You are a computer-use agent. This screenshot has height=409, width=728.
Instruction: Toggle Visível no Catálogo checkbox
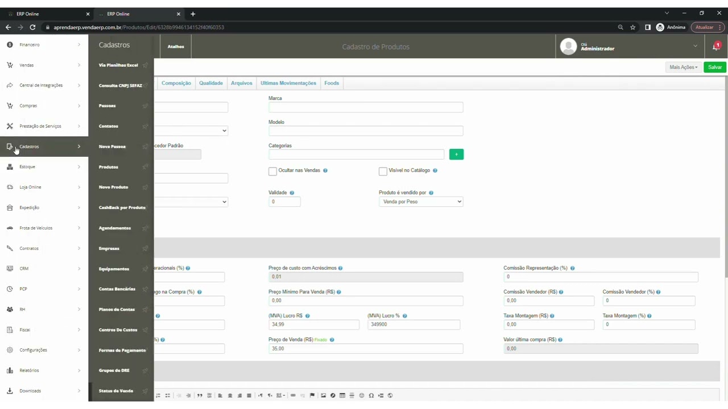point(383,171)
